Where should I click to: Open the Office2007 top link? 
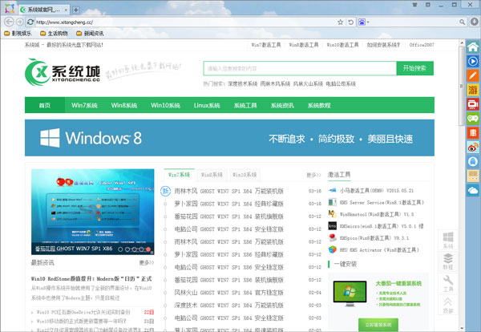tap(422, 45)
